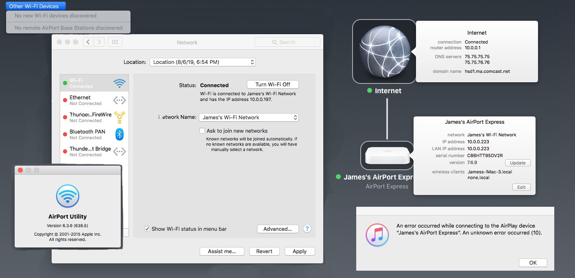Click DNS server 75.75.75.75

click(477, 57)
